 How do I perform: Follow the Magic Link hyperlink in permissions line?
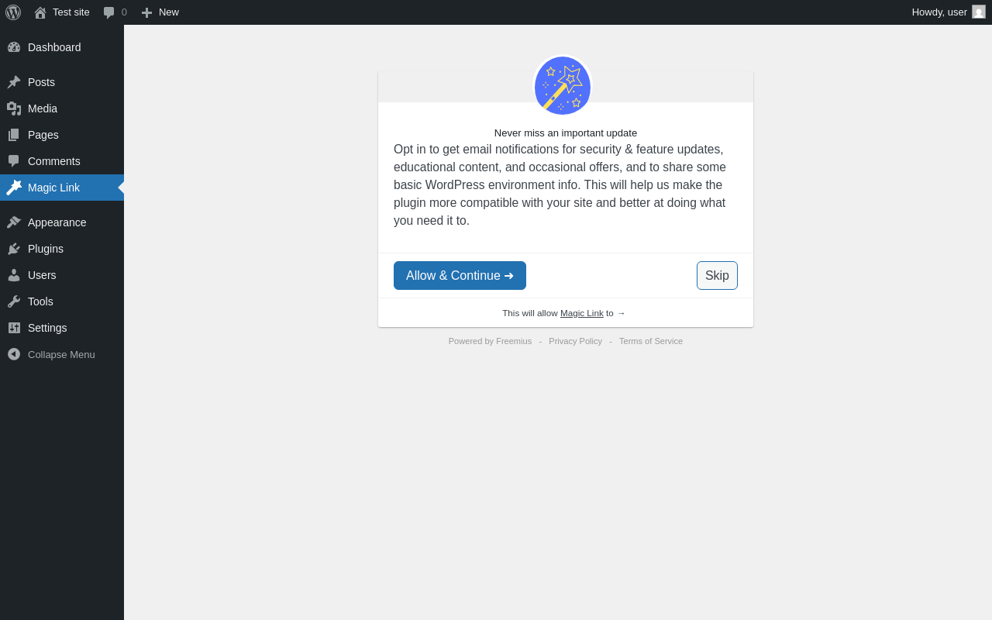tap(581, 313)
